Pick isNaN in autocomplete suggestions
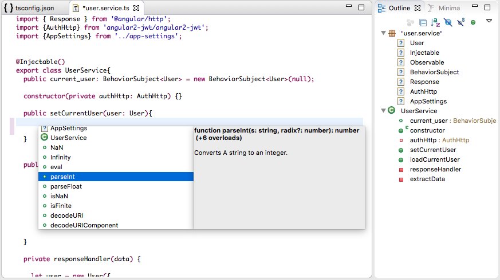The width and height of the screenshot is (500, 280). [x=116, y=196]
